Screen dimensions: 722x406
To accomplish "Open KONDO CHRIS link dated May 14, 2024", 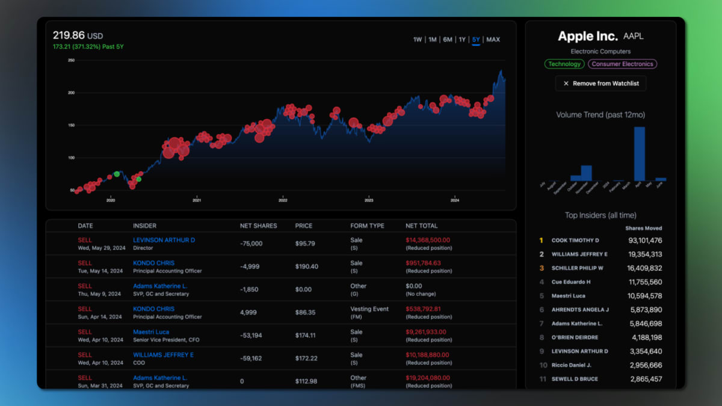I will pyautogui.click(x=153, y=263).
